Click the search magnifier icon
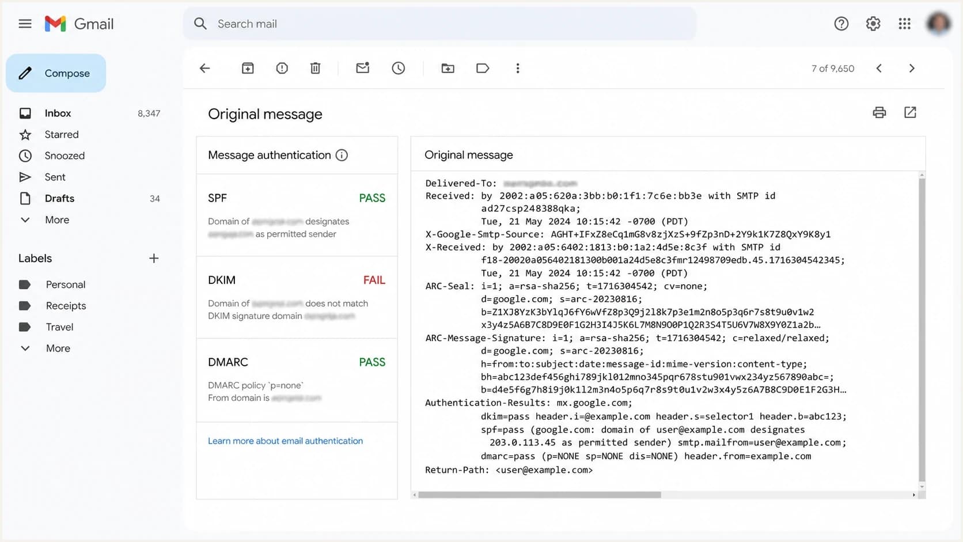 (x=200, y=24)
